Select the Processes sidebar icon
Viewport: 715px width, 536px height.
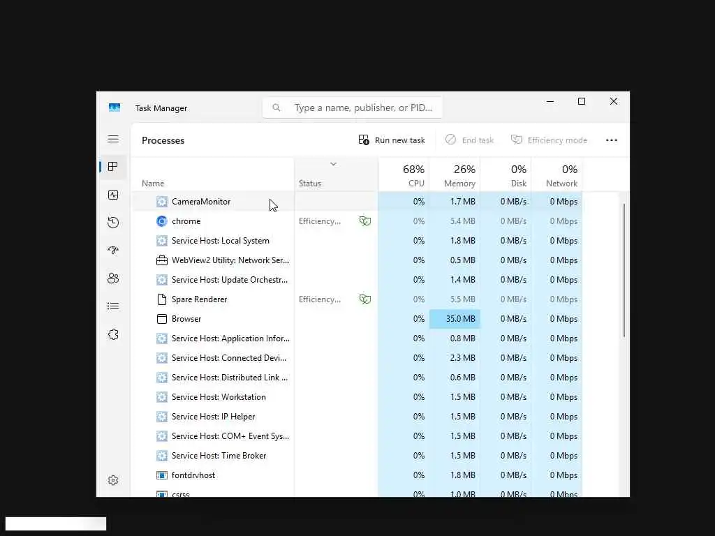tap(113, 167)
